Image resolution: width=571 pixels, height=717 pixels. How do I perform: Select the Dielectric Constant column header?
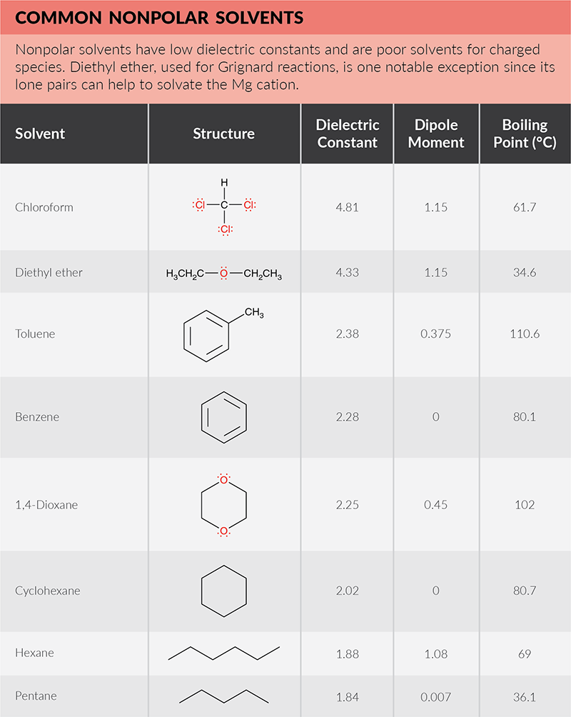[x=347, y=134]
